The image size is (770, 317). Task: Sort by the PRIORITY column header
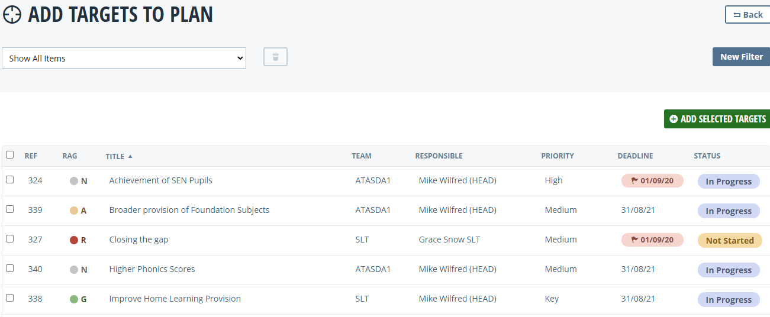(558, 156)
